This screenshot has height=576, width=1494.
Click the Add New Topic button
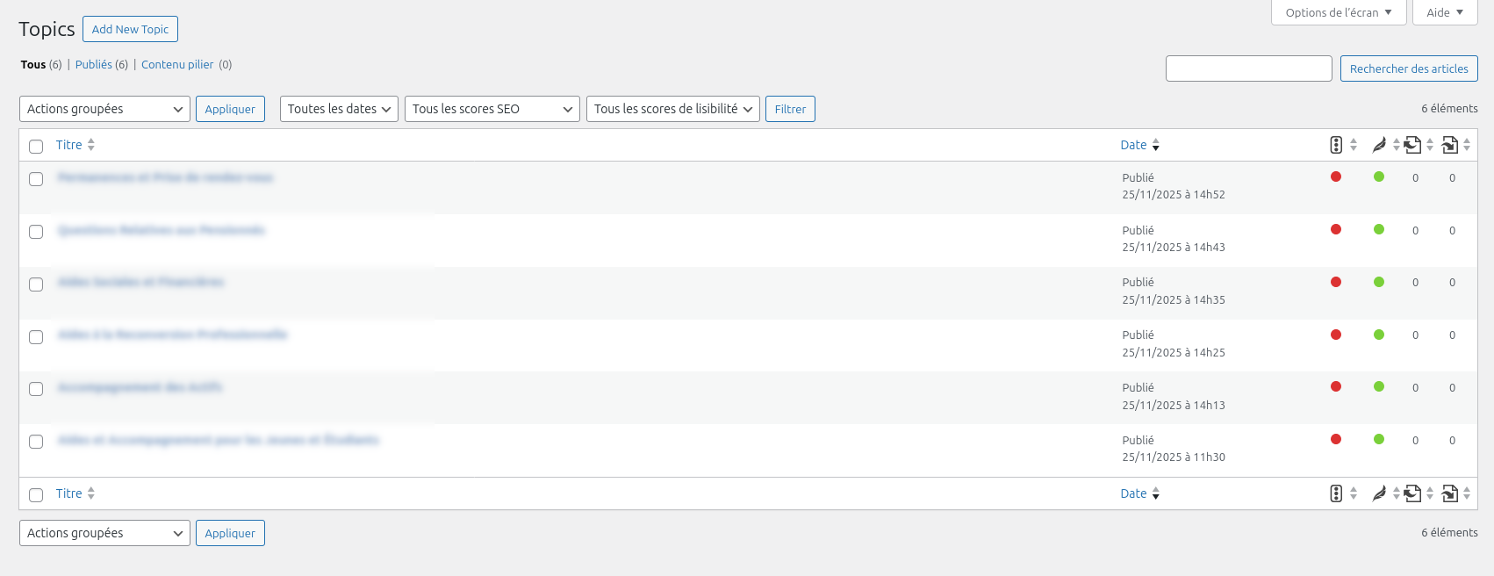point(130,29)
